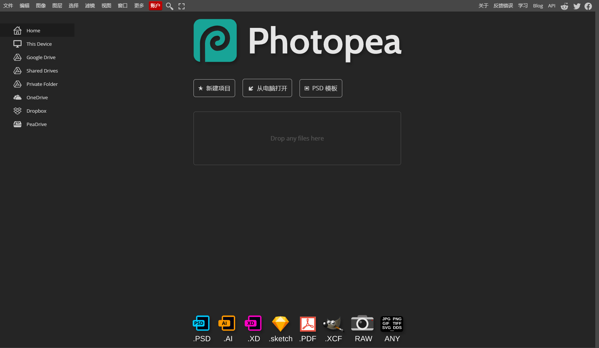599x348 pixels.
Task: Click the Dropbox logo icon
Action: coord(17,111)
